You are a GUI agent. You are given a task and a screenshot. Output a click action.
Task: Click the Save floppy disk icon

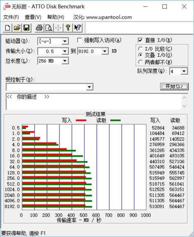26,28
